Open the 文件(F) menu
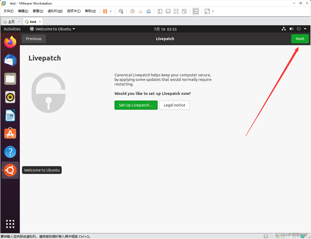Screen dimensions: 311x239 click(9, 11)
